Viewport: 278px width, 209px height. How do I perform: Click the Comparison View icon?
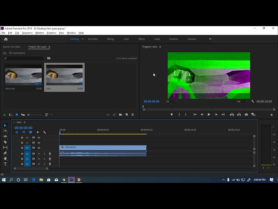(253, 115)
